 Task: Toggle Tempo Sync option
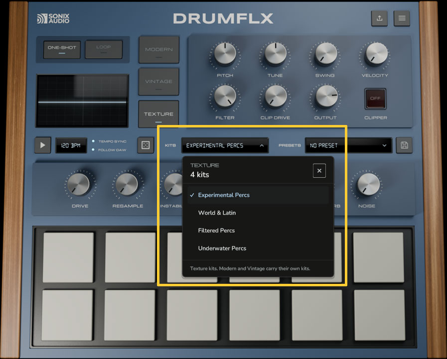coord(110,141)
